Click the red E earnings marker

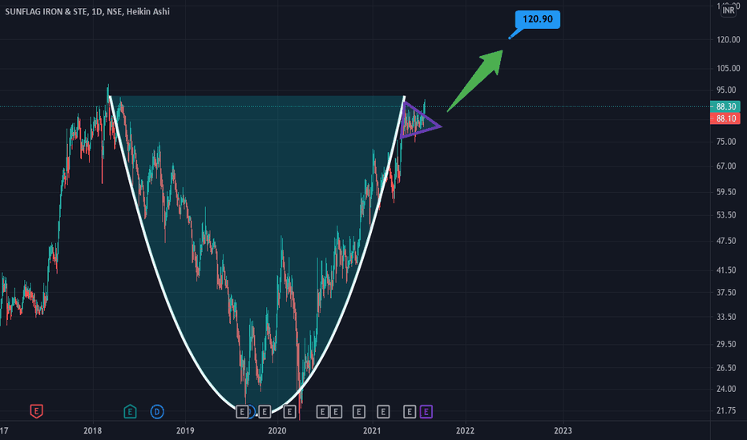point(36,411)
